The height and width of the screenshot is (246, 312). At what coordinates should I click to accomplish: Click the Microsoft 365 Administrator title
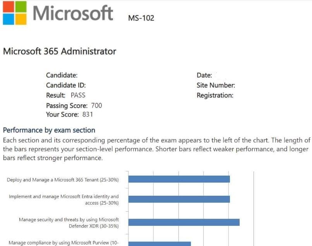[60, 51]
